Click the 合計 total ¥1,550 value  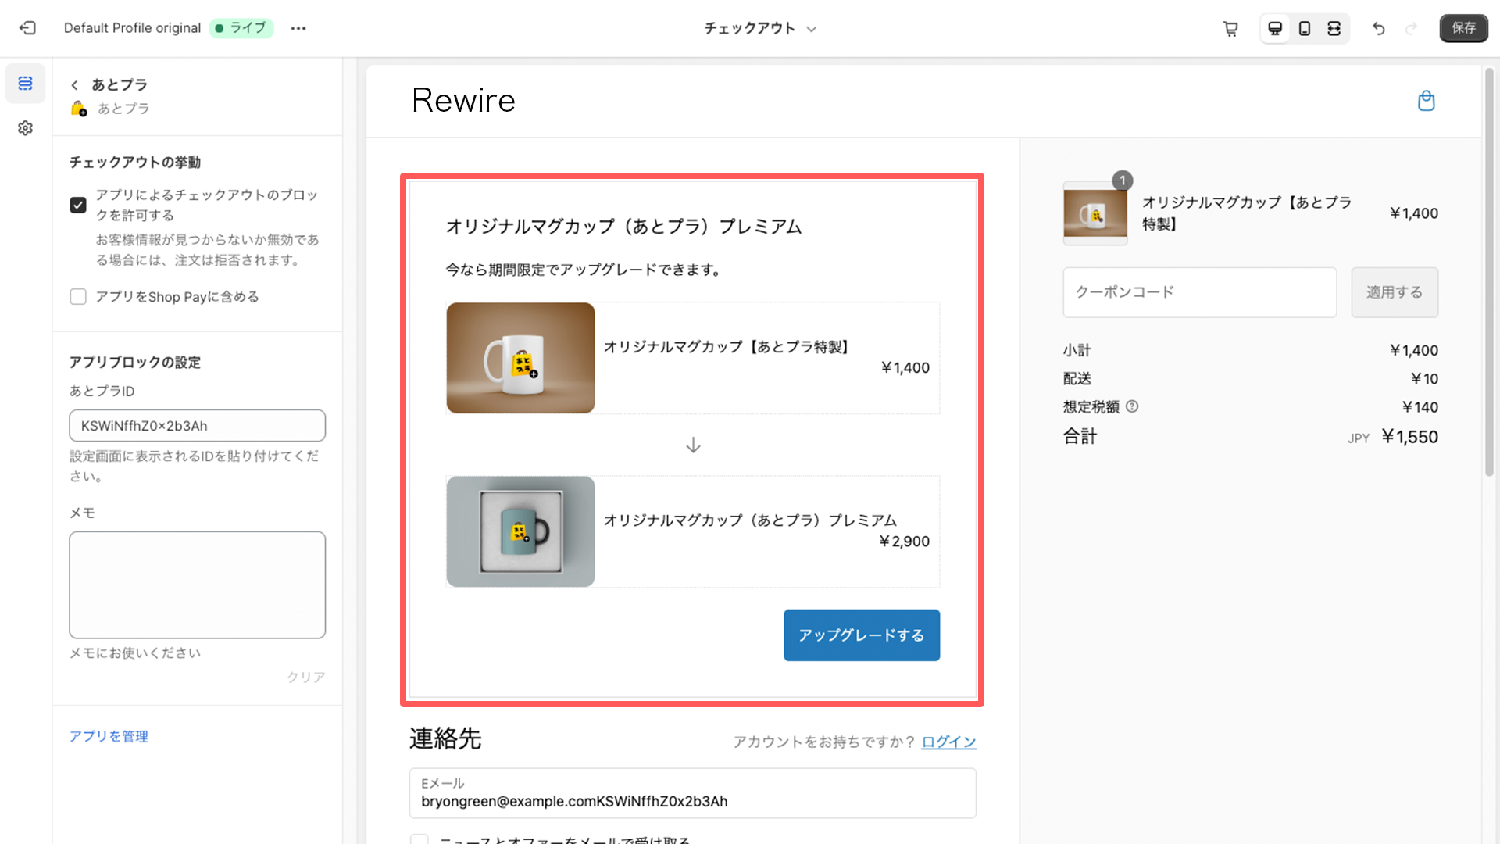click(1409, 437)
